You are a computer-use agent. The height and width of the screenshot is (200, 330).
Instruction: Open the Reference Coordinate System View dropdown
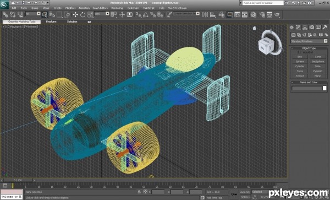pos(102,14)
